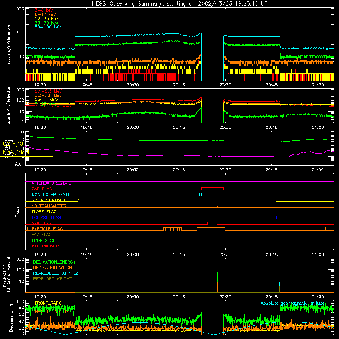The image size is (339, 339).
Task: Click the green FRONTS_OFF flag label
Action: (x=45, y=240)
